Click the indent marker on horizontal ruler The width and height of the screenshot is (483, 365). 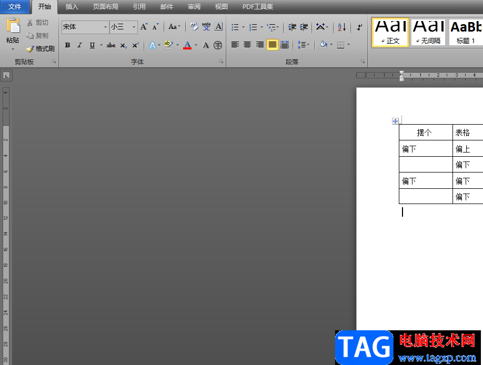pyautogui.click(x=401, y=76)
